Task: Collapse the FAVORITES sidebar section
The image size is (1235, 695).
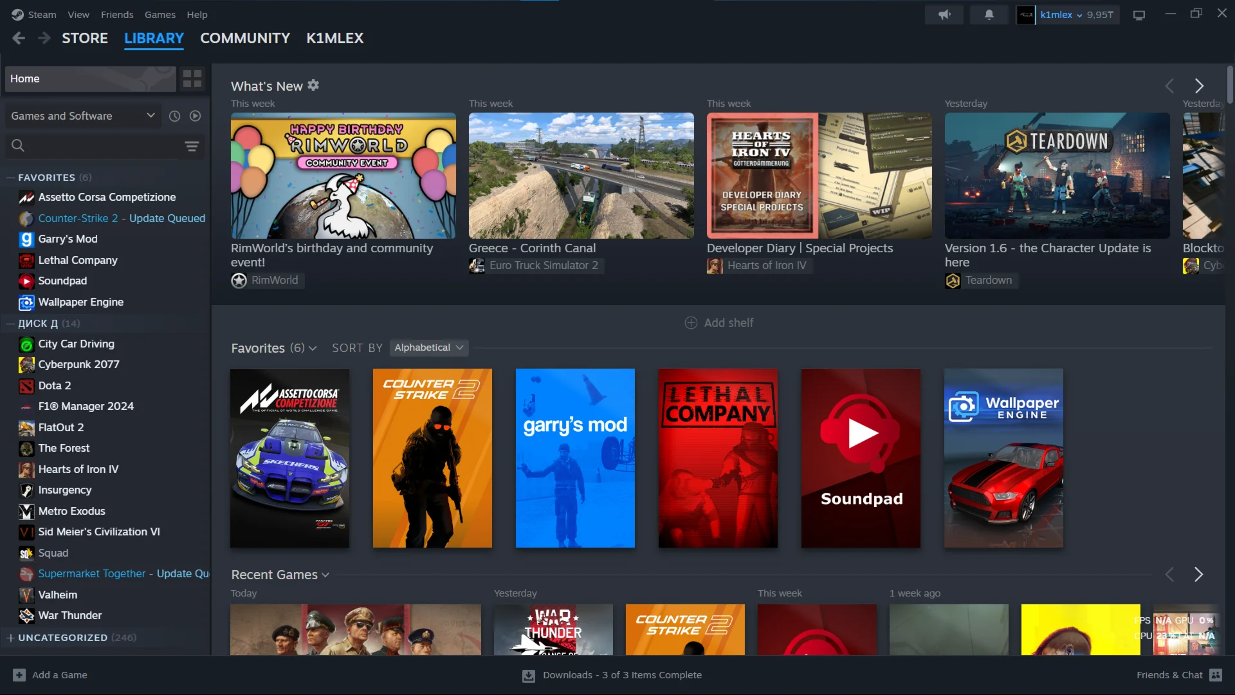Action: click(11, 177)
